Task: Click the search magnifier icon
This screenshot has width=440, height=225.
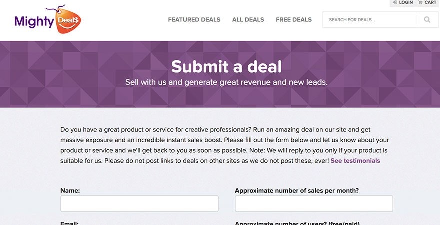Action: (427, 20)
